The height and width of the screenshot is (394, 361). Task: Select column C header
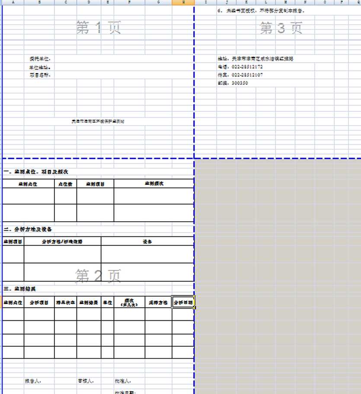pyautogui.click(x=65, y=2)
